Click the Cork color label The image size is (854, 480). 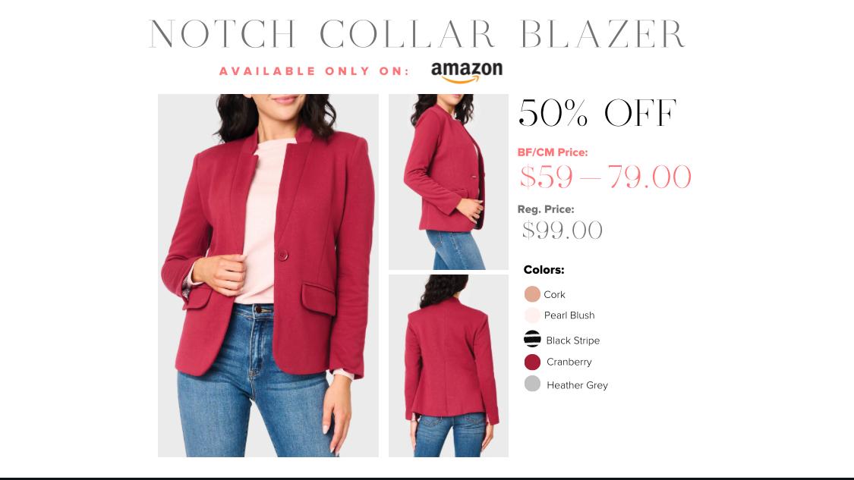click(x=554, y=294)
